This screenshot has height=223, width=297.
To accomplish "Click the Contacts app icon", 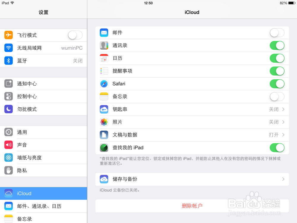I will (x=104, y=45).
